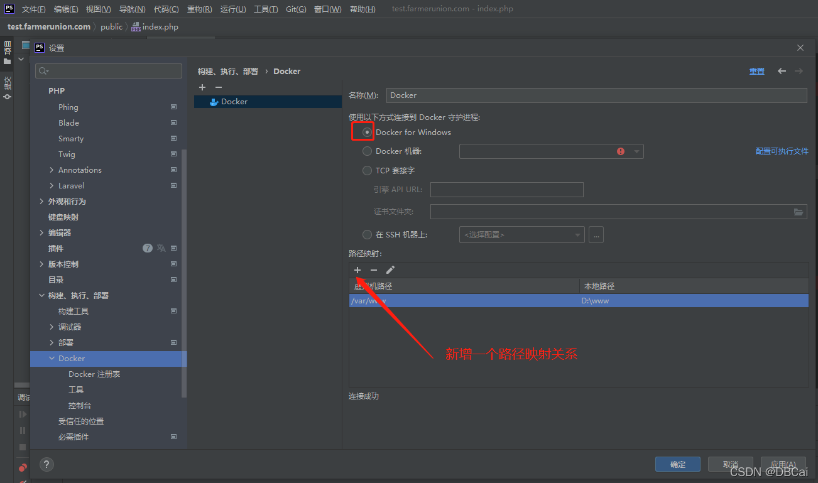Click the project-level marker beside Twig
Screen dimensions: 818x483
pyautogui.click(x=174, y=155)
